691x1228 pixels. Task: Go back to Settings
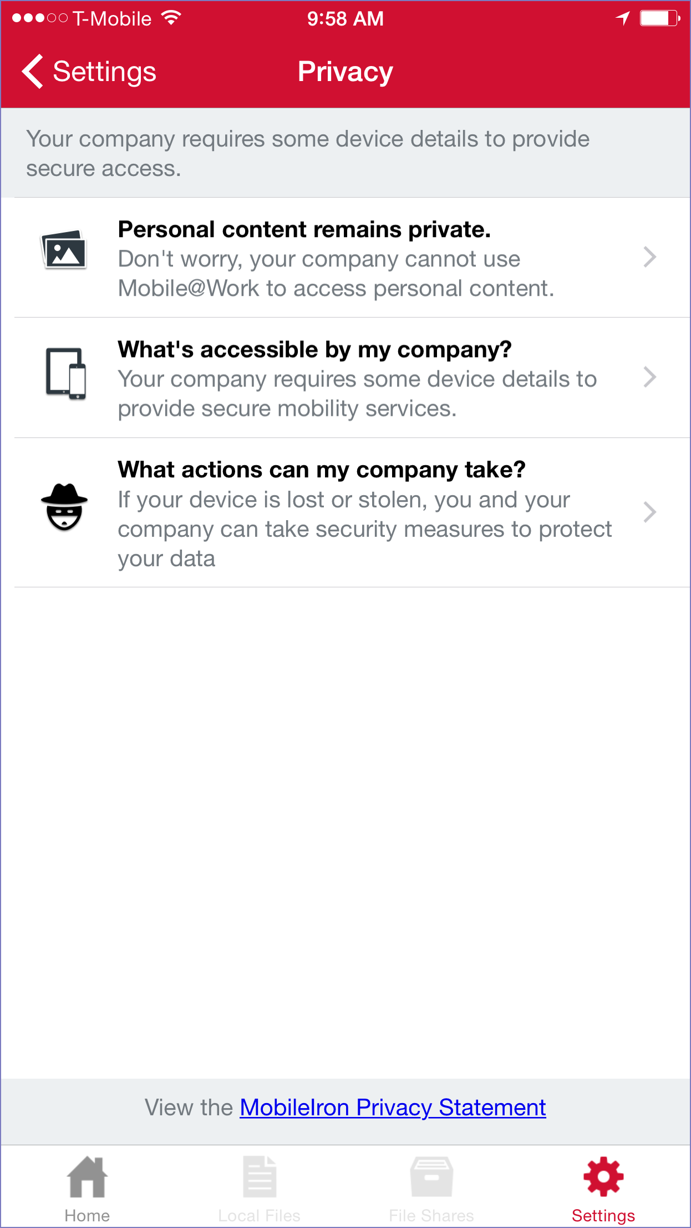(x=104, y=72)
